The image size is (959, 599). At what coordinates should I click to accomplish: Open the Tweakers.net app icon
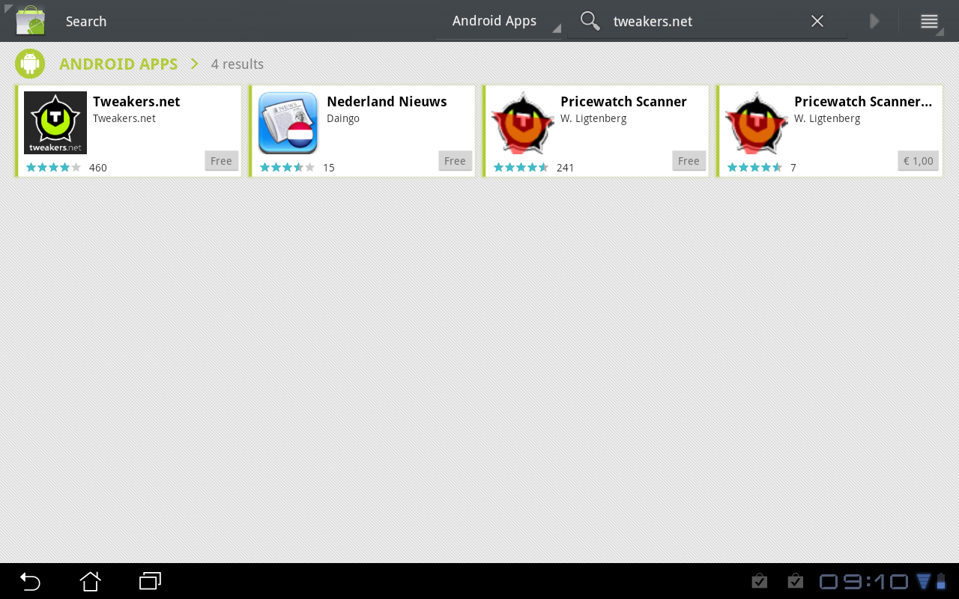click(55, 123)
